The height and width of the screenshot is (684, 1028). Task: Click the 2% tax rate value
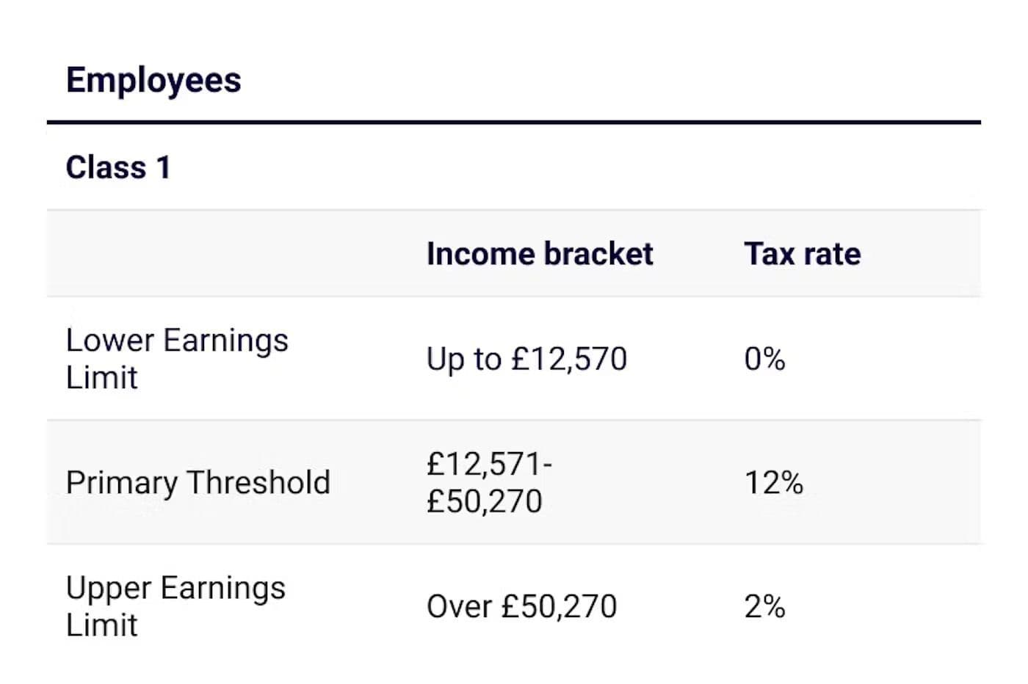click(764, 607)
